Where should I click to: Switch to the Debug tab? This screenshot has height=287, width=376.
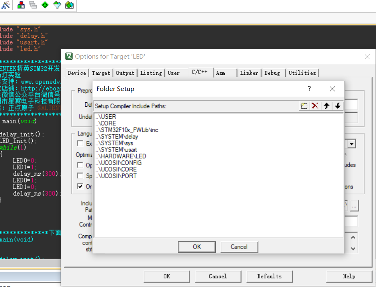pos(272,73)
